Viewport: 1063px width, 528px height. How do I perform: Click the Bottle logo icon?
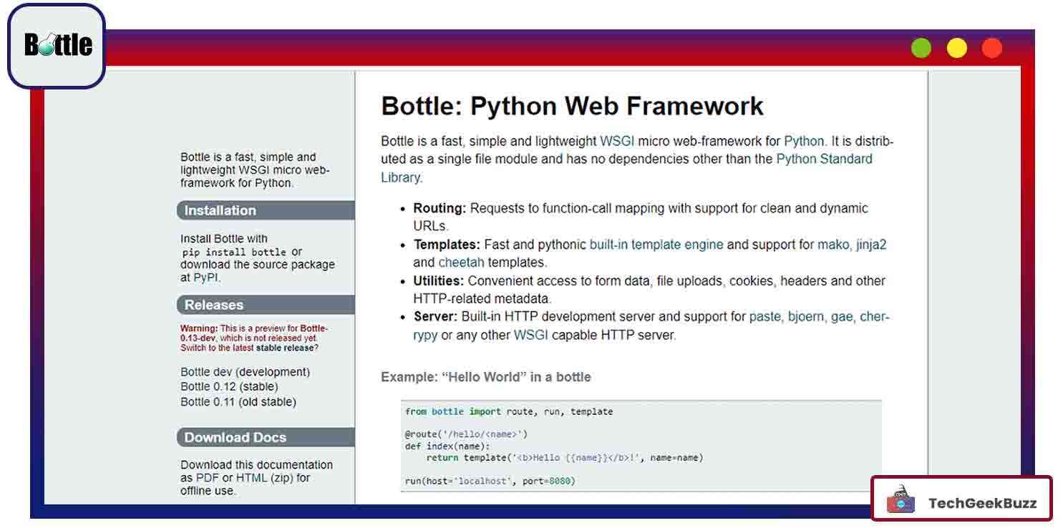[57, 45]
